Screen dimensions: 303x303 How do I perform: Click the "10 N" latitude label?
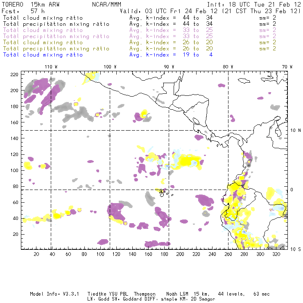296,131
